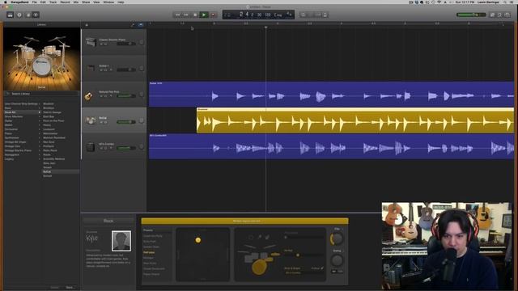Adjust the master volume slider
The height and width of the screenshot is (291, 518).
click(471, 15)
